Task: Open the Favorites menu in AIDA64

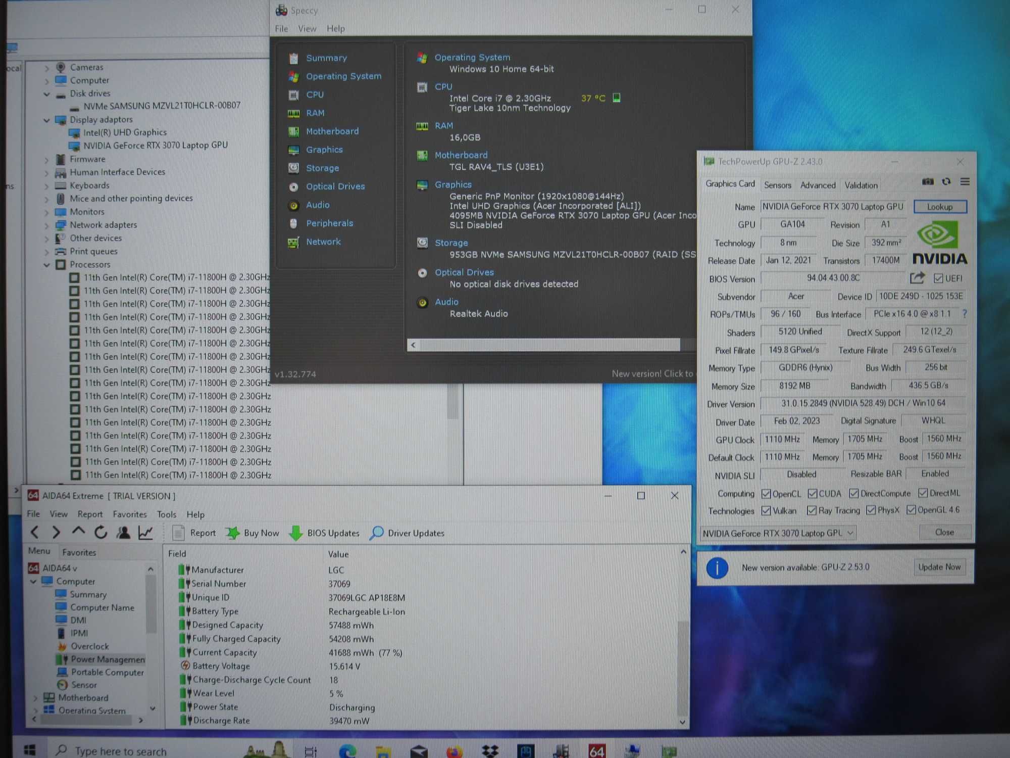Action: [x=130, y=514]
